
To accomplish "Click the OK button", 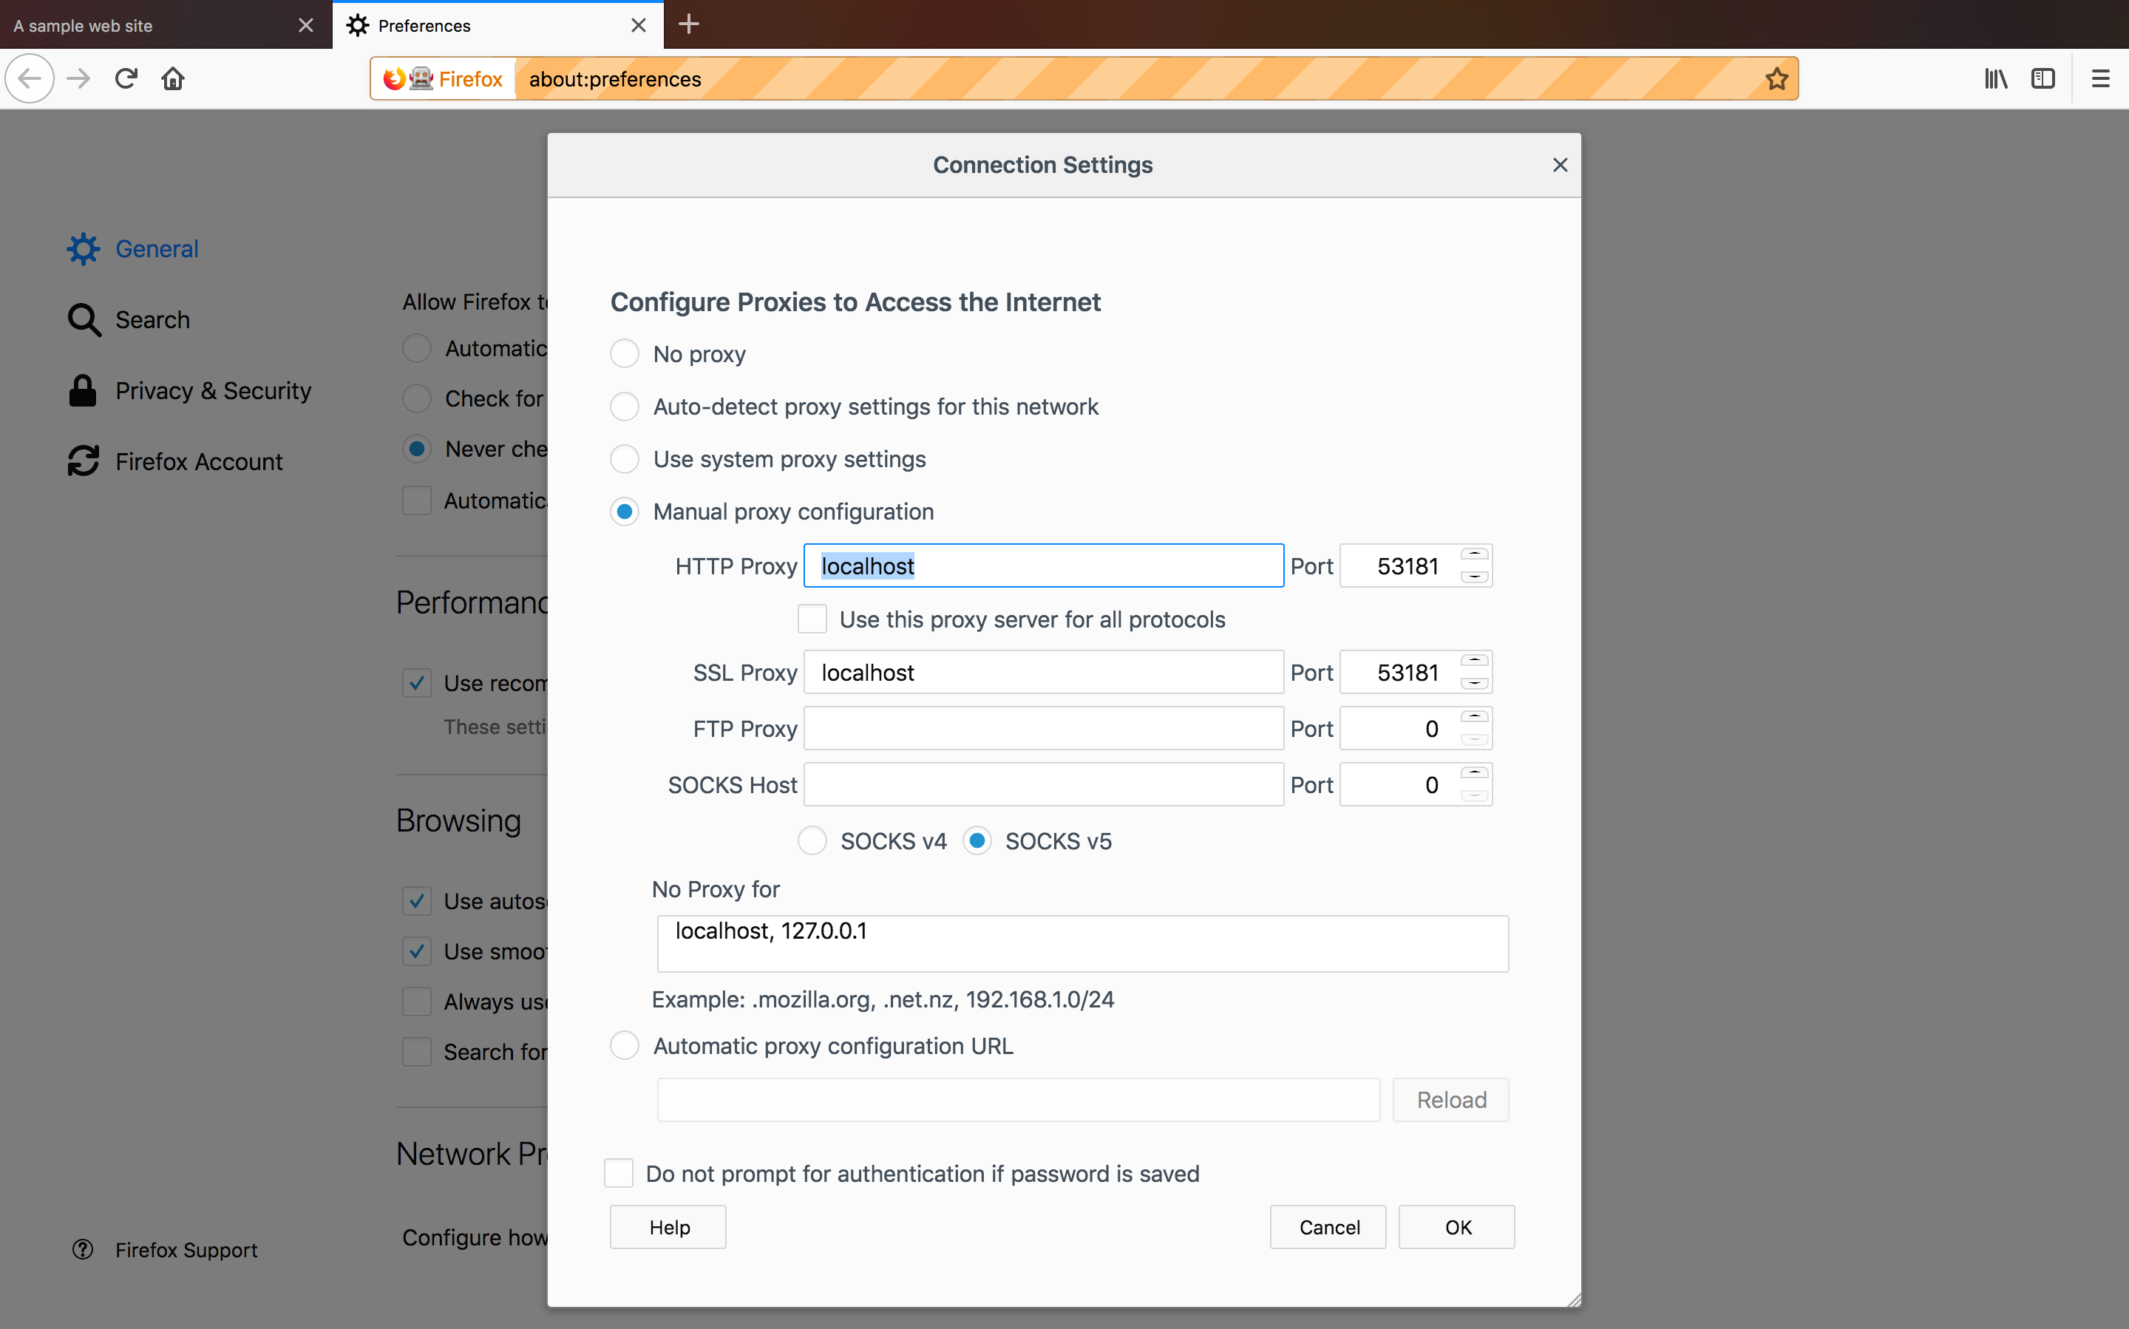I will pos(1456,1227).
